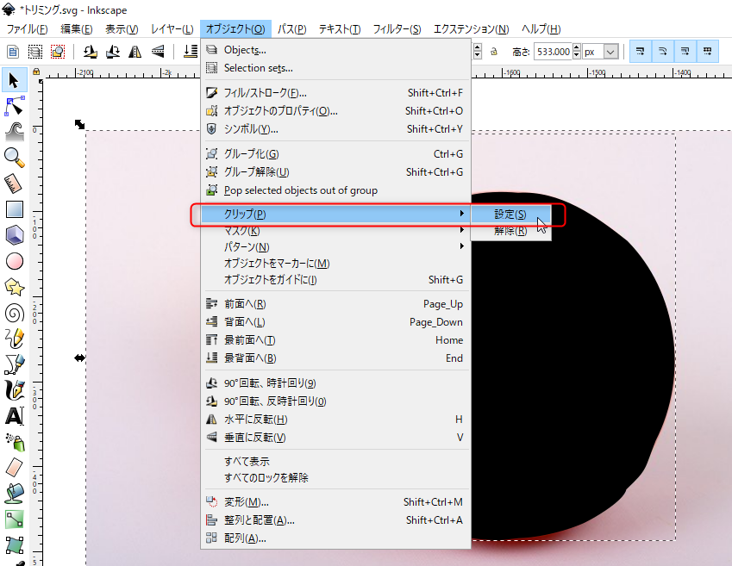Lower selection to bottom from toolbar
The height and width of the screenshot is (566, 732).
coord(191,52)
